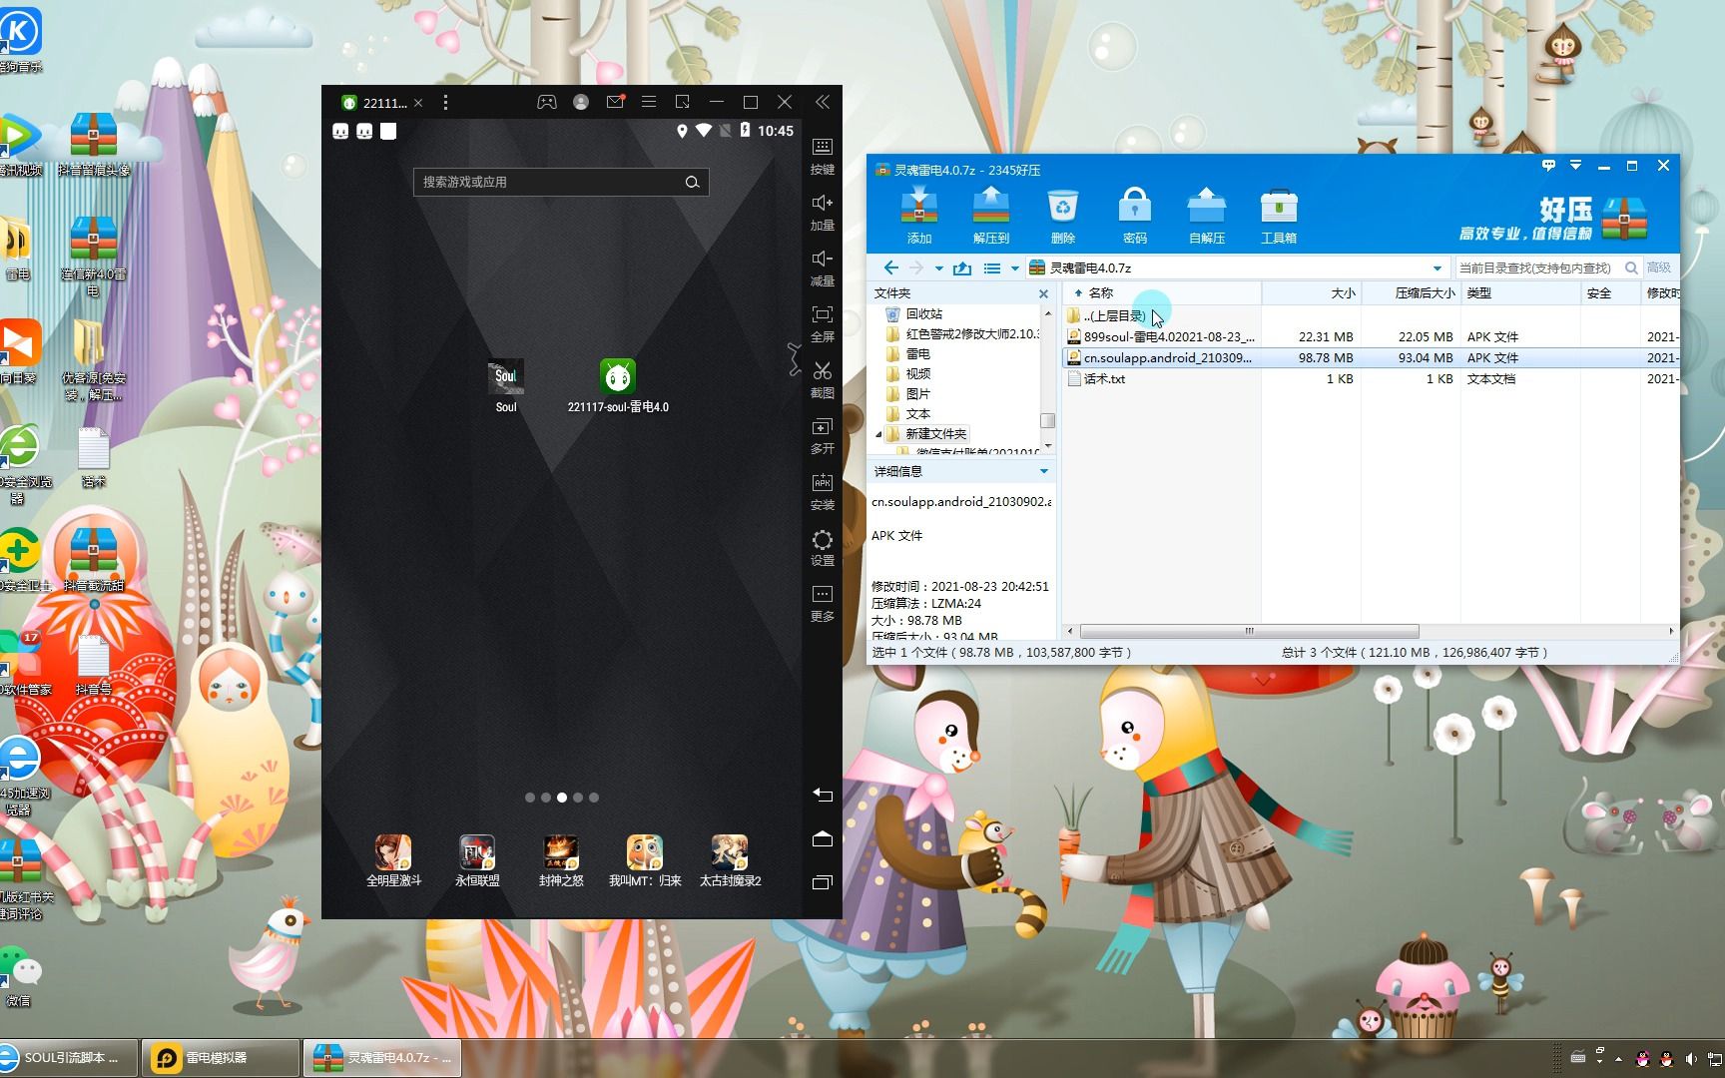Click the 减量 volume down icon
Image resolution: width=1725 pixels, height=1078 pixels.
(x=823, y=269)
